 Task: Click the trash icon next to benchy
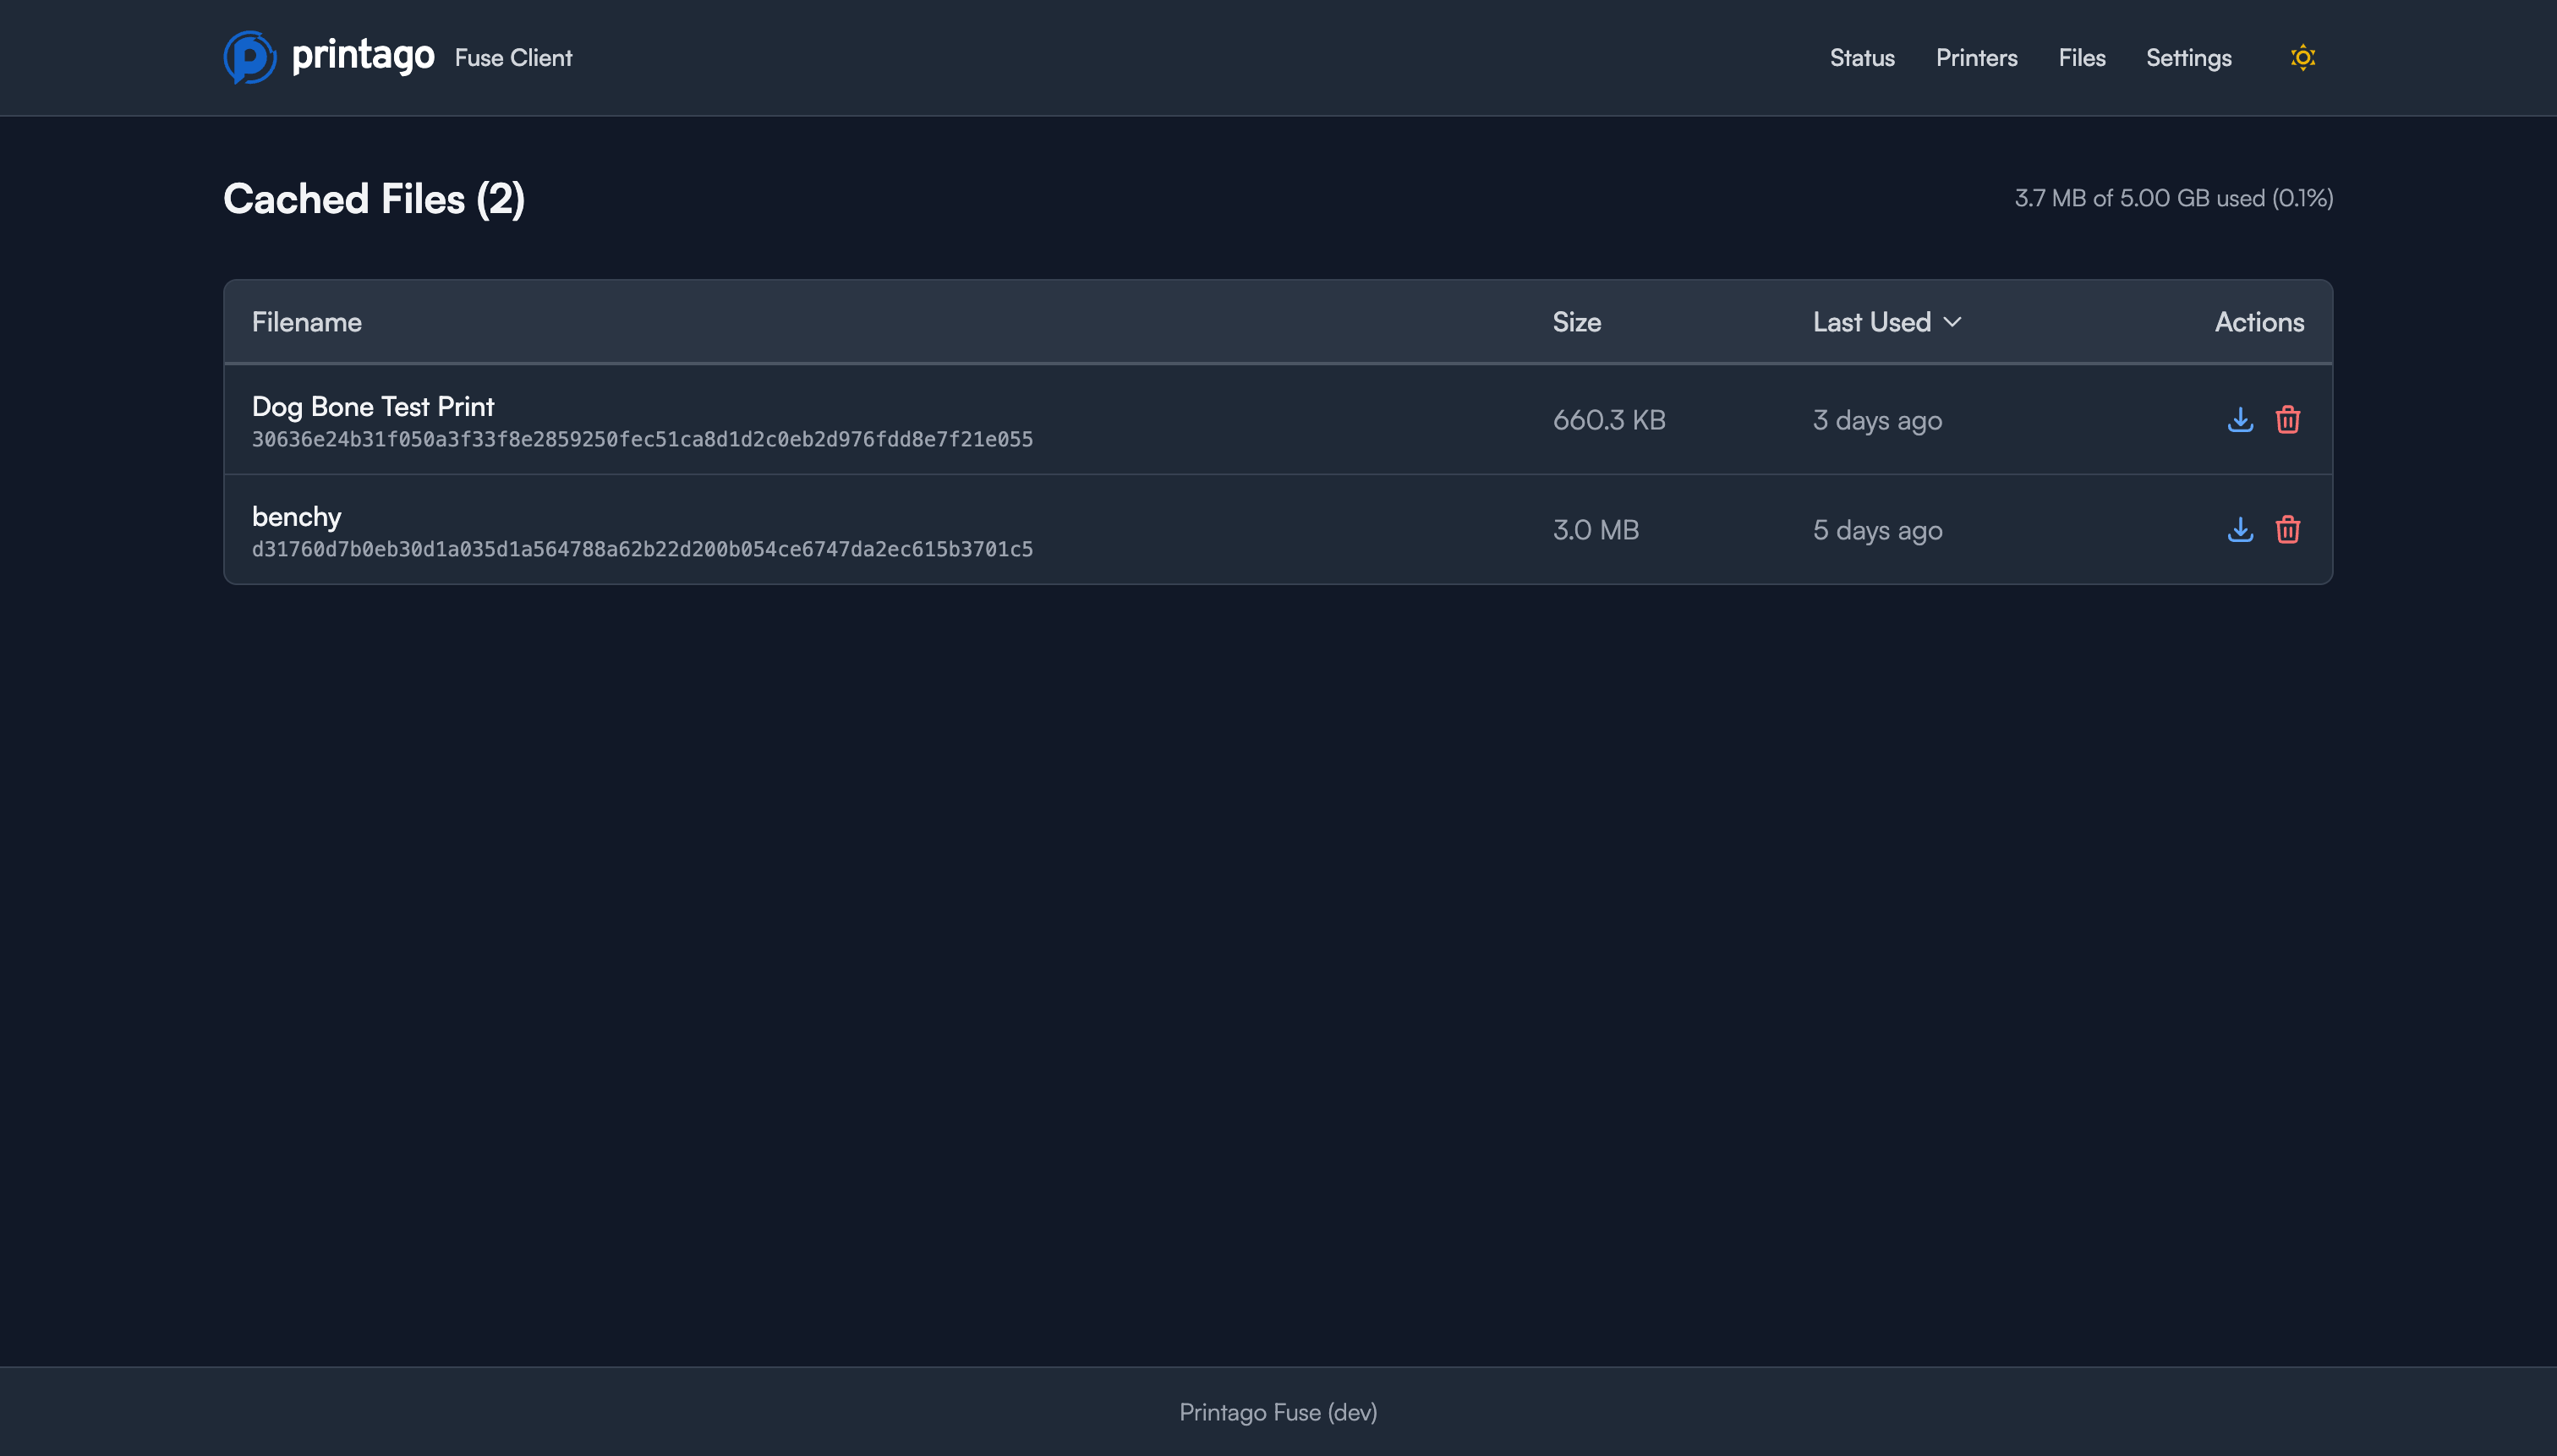2289,530
